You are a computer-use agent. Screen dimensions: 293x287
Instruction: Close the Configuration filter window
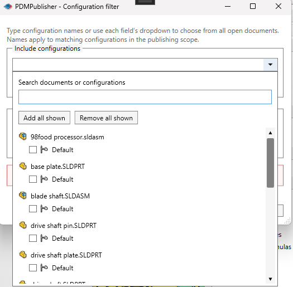[x=278, y=6]
